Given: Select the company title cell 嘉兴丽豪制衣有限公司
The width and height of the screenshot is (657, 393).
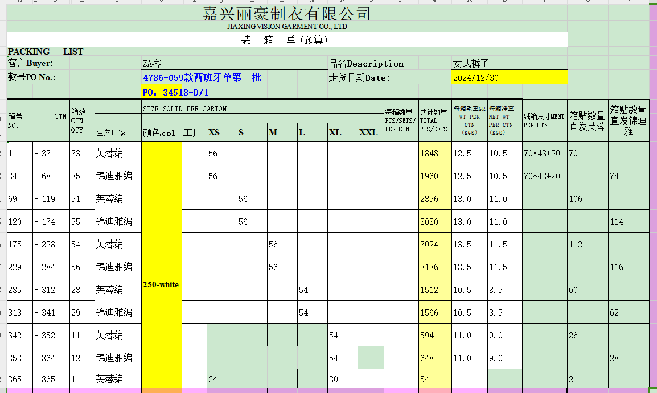Looking at the screenshot, I should tap(286, 14).
